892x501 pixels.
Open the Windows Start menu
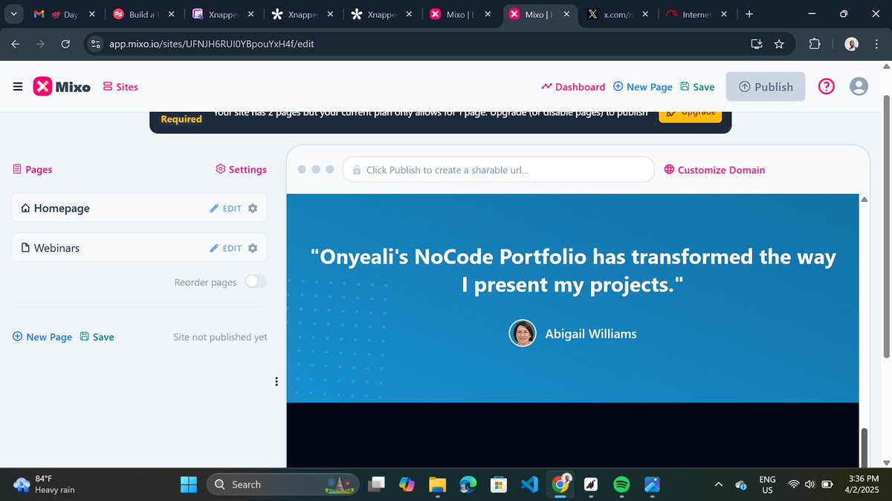[x=189, y=484]
